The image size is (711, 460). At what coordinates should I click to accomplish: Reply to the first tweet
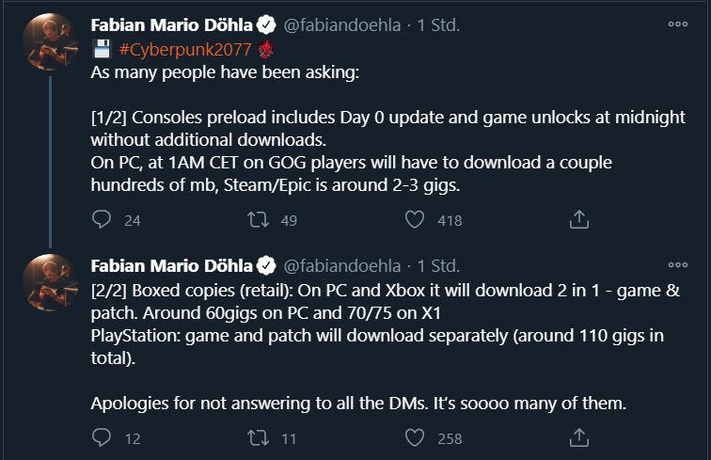click(103, 219)
